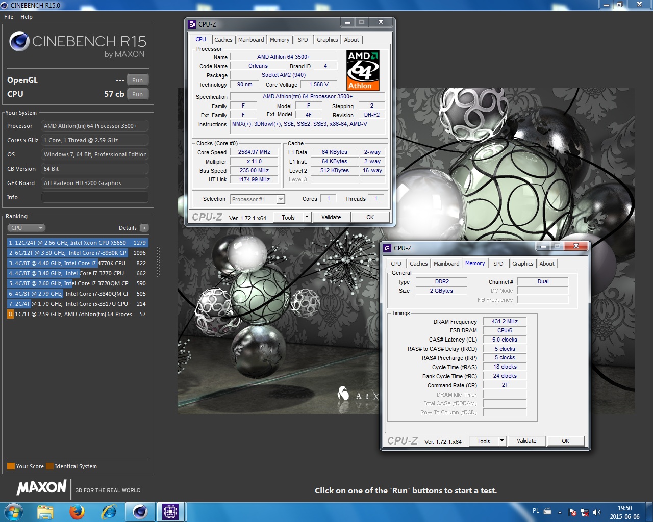Click the volume speaker tray icon
Viewport: 653px width, 522px height.
tap(597, 512)
